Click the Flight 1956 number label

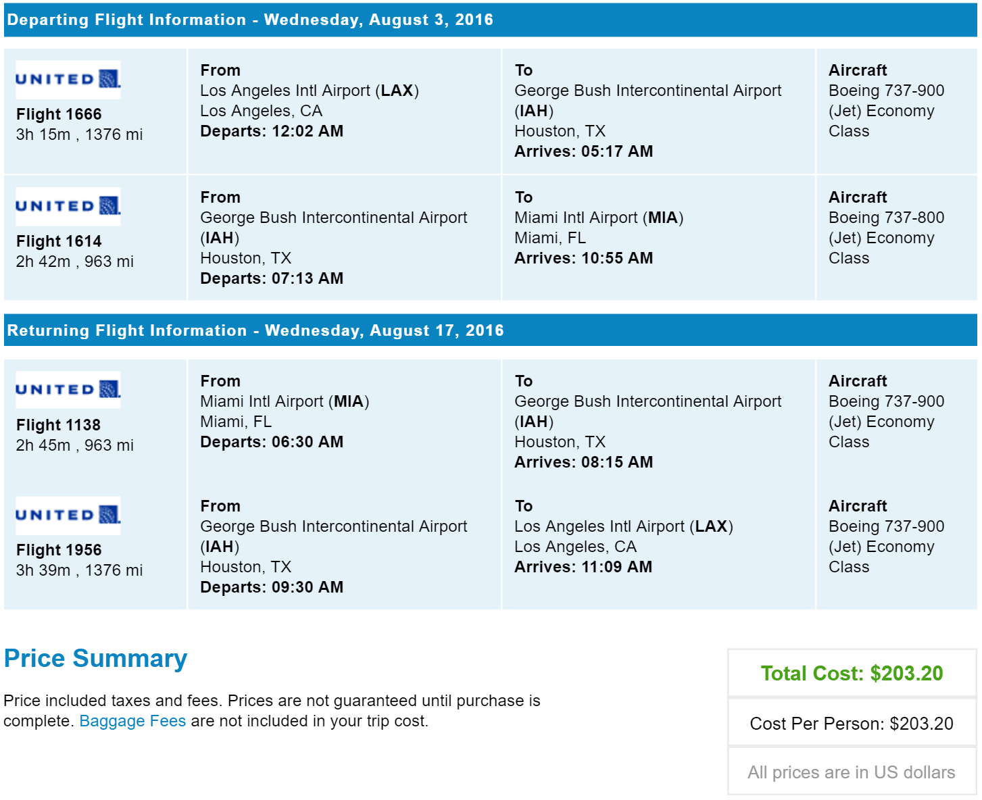59,550
